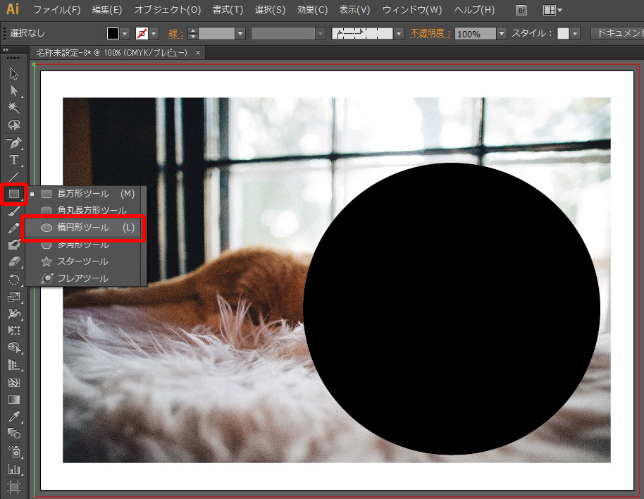Viewport: 644px width, 499px height.
Task: Choose the Eraser tool
Action: tap(13, 261)
